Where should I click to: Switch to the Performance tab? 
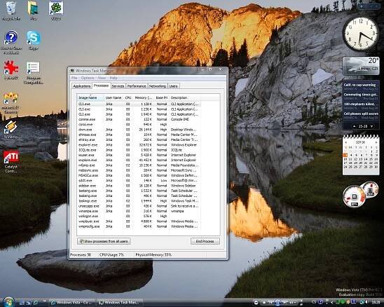[137, 86]
